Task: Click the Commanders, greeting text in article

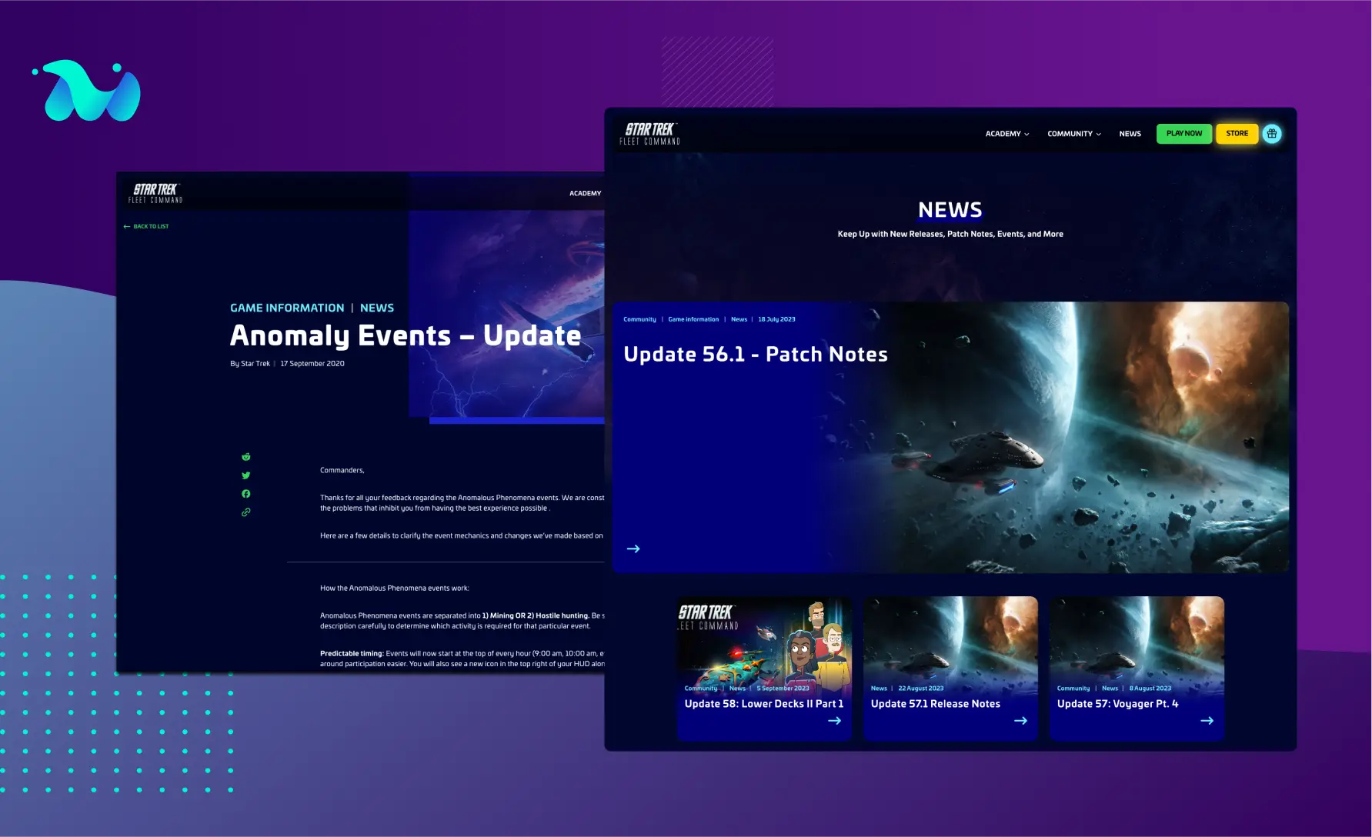Action: coord(342,470)
